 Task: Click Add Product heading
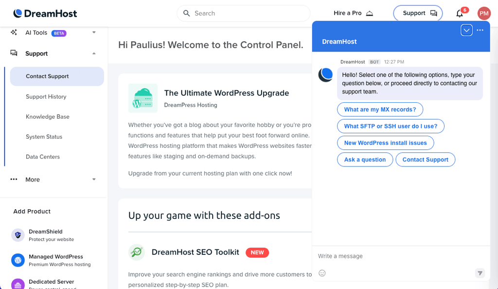coord(32,212)
